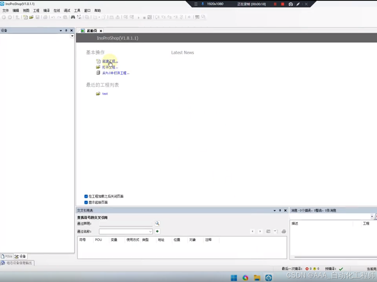
Task: Open 编辑 menu
Action: pyautogui.click(x=16, y=10)
